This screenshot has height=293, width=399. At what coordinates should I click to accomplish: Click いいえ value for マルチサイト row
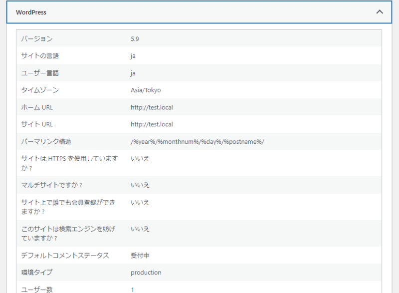[x=140, y=185]
